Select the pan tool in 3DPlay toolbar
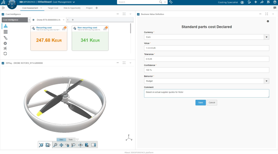Screen dimensions: 278x154 coord(61,145)
